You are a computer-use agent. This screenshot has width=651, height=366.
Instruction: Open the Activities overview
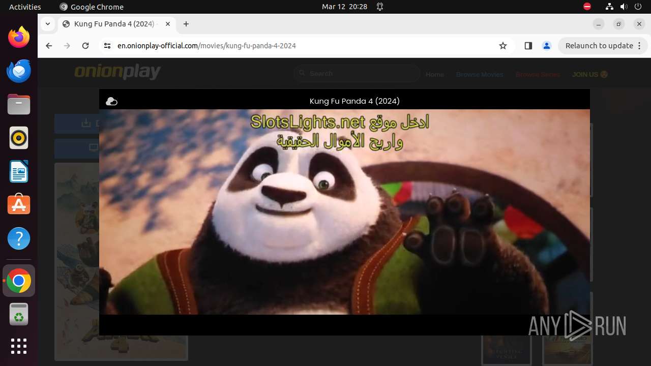[x=25, y=7]
